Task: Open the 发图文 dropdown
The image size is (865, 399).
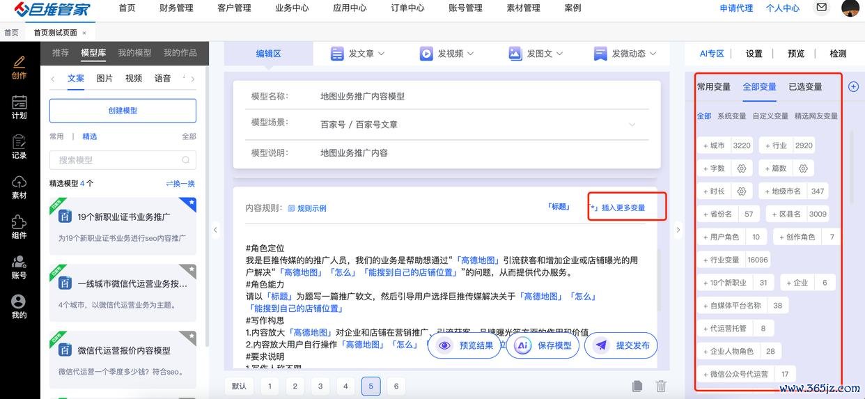Action: [x=535, y=54]
